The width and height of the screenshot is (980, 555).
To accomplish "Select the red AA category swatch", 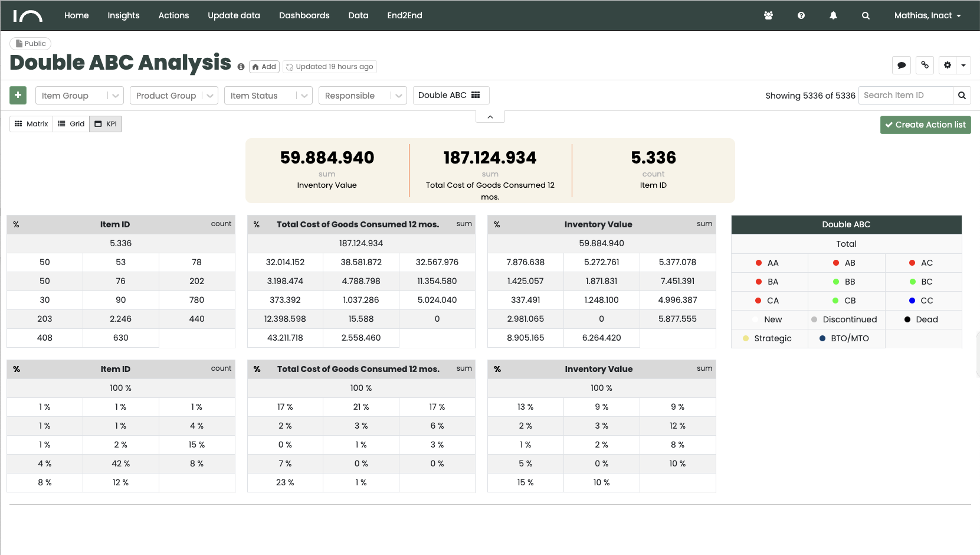I will (759, 263).
